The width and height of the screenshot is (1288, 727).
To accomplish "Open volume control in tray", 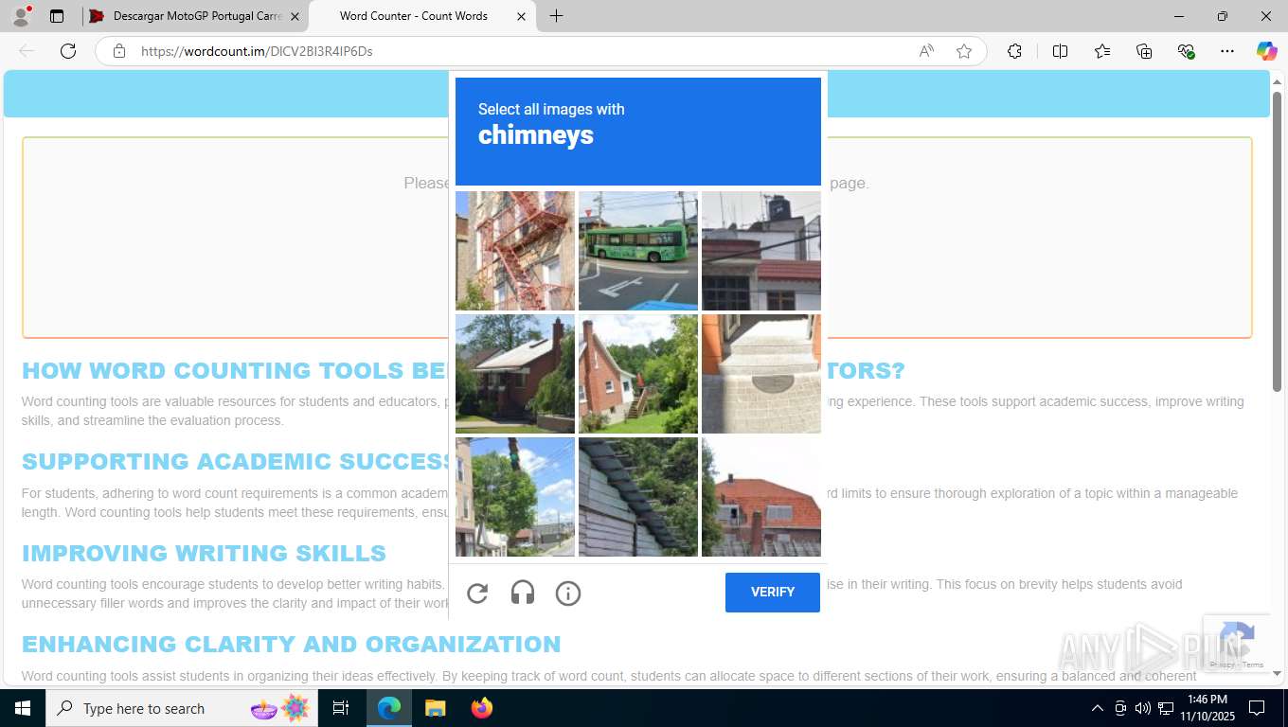I will pyautogui.click(x=1142, y=708).
